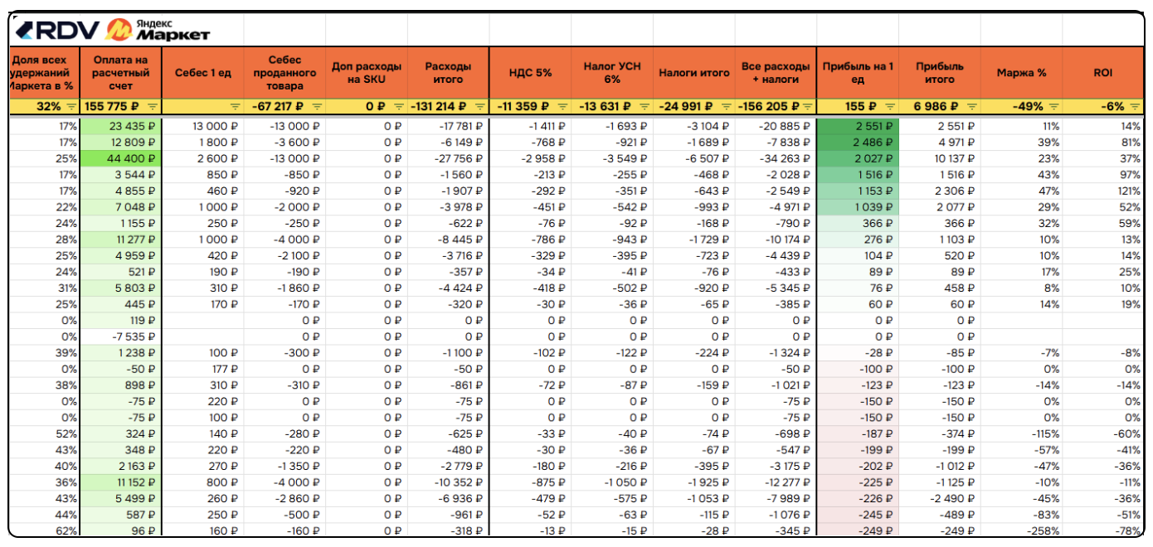Open filter dropdown for Прибыль на 1 ед
The width and height of the screenshot is (1153, 547).
[890, 107]
